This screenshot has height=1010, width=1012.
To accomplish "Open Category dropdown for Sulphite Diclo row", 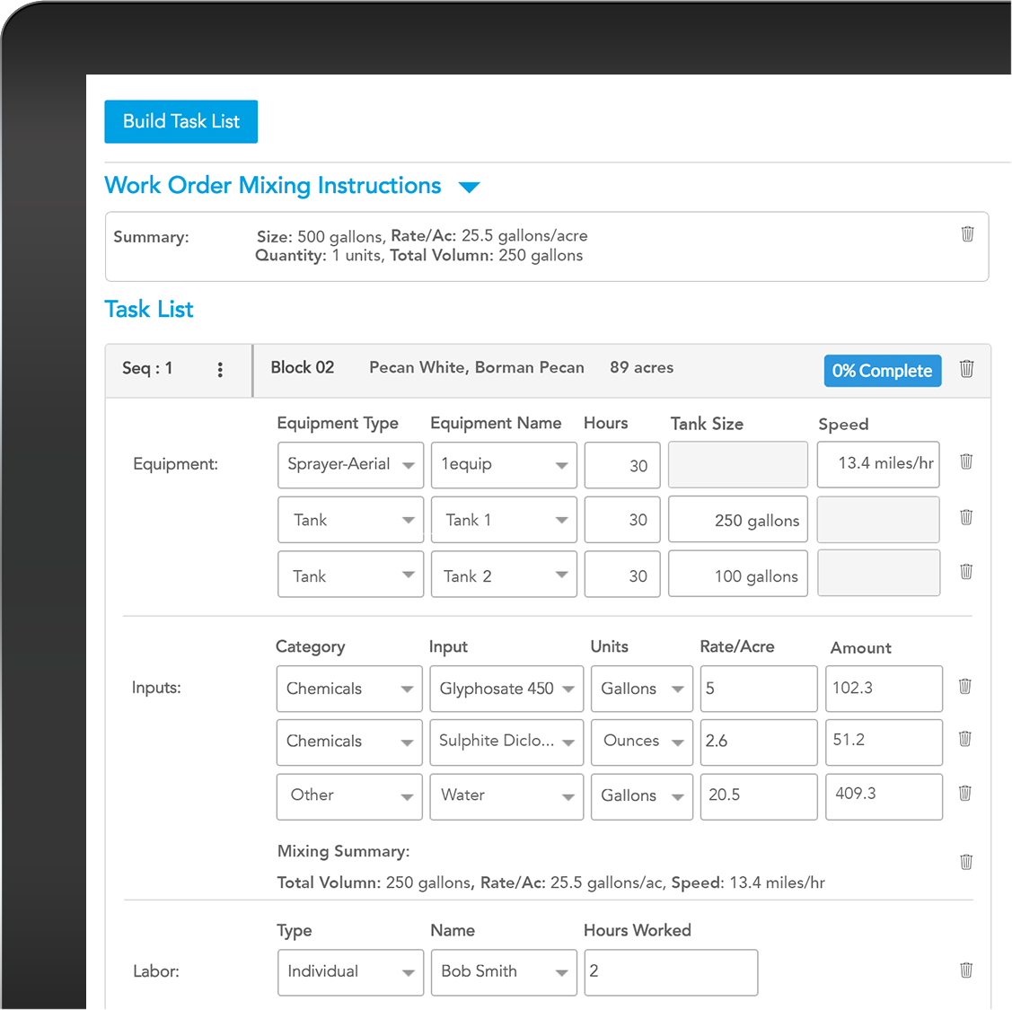I will tap(349, 742).
